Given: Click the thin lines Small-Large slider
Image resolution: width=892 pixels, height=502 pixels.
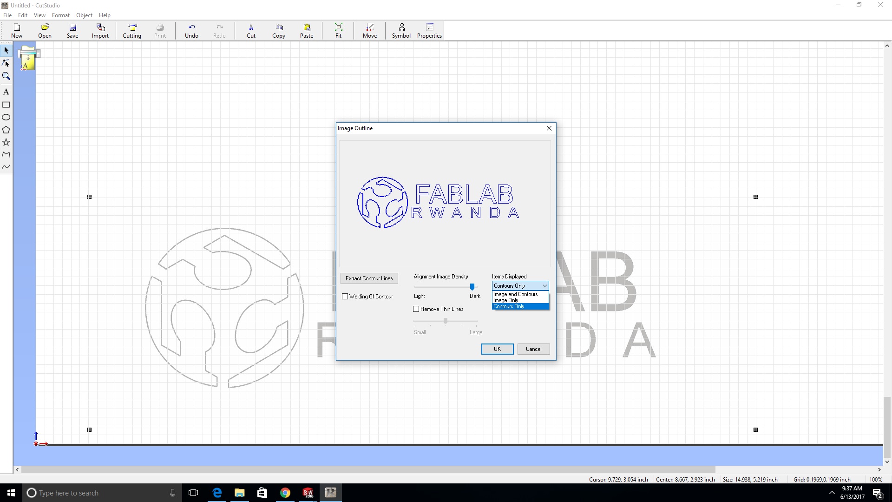Looking at the screenshot, I should (446, 321).
